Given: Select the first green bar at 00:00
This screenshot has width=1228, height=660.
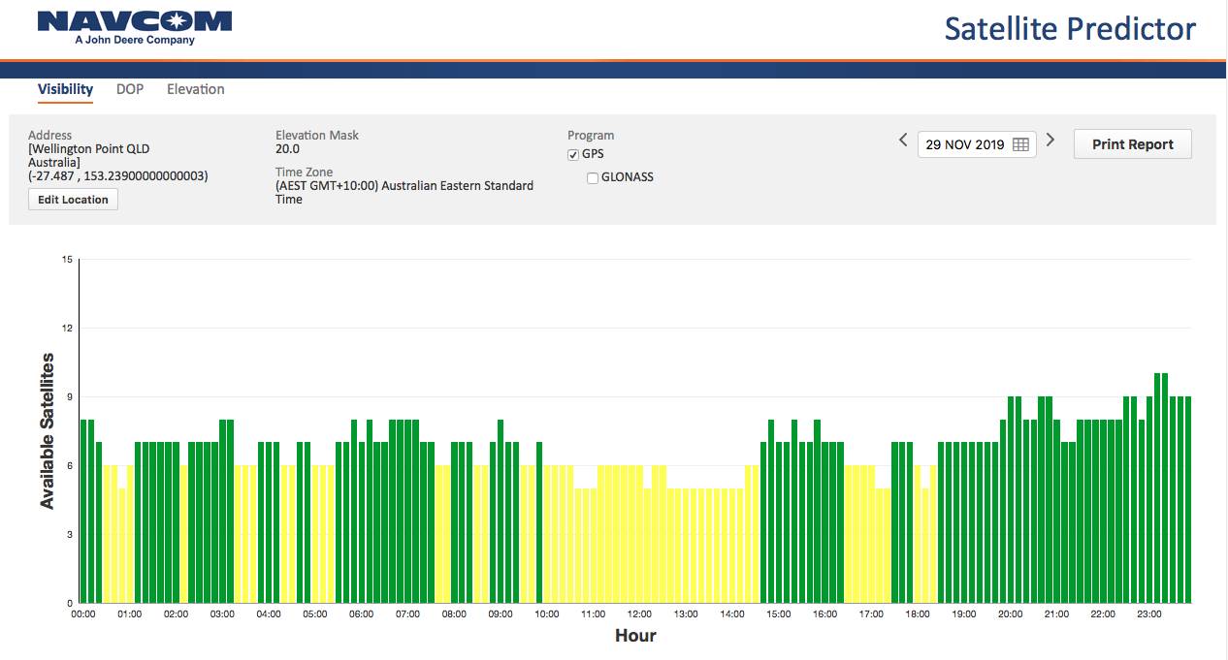Looking at the screenshot, I should pyautogui.click(x=83, y=511).
